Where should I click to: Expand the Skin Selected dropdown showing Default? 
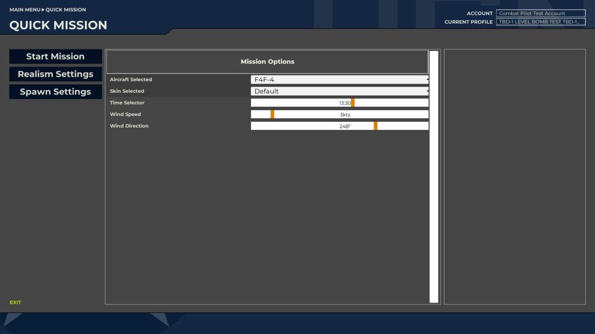[340, 91]
